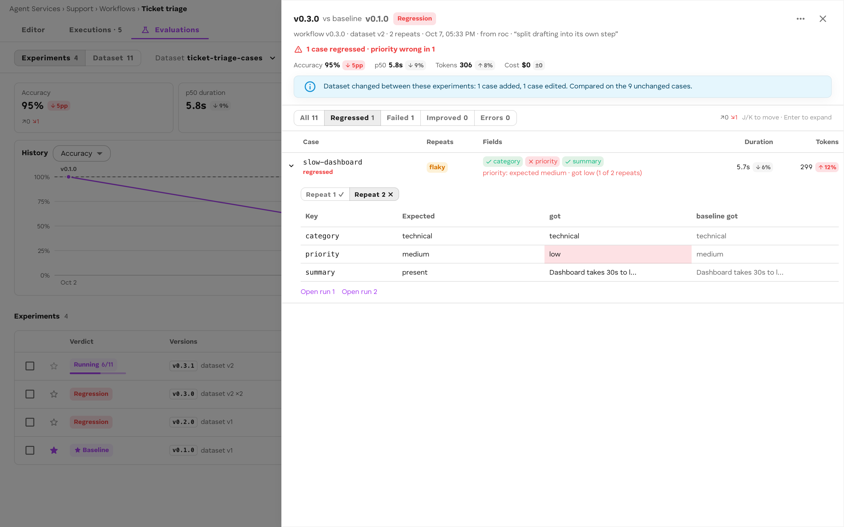Select Repeat 2 failed result

(x=374, y=194)
